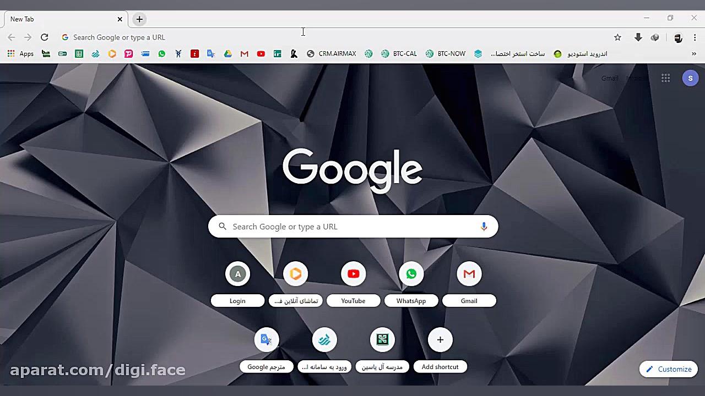Open the Google apps grid
The height and width of the screenshot is (396, 705).
pyautogui.click(x=665, y=78)
